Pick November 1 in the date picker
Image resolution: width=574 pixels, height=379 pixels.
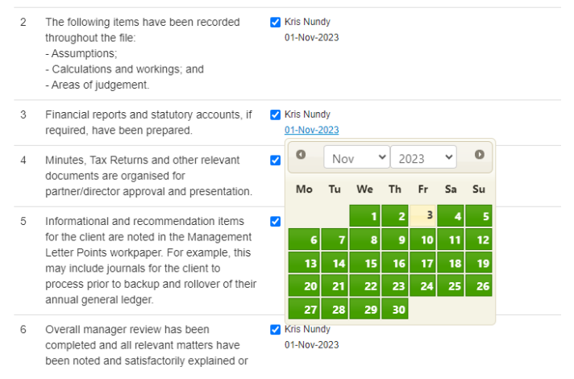[x=364, y=215]
